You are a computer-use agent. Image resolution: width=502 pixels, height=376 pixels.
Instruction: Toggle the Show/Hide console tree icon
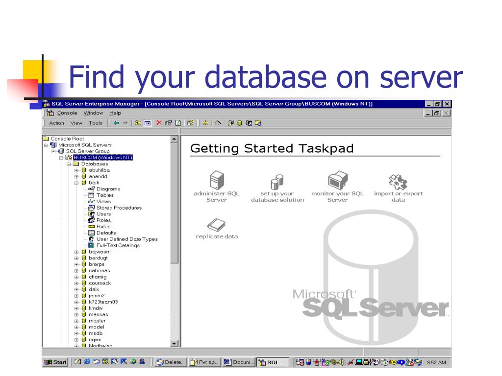point(147,123)
